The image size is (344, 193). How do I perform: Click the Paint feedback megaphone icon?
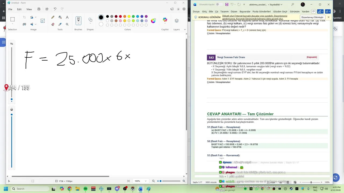(x=172, y=9)
